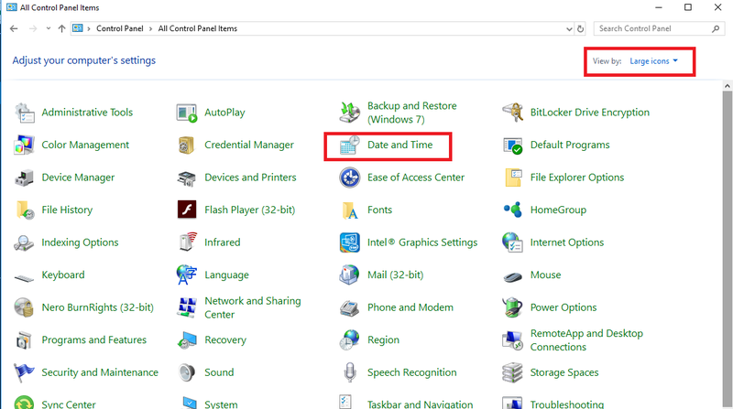
Task: Click the Recovery text label
Action: [x=225, y=340]
